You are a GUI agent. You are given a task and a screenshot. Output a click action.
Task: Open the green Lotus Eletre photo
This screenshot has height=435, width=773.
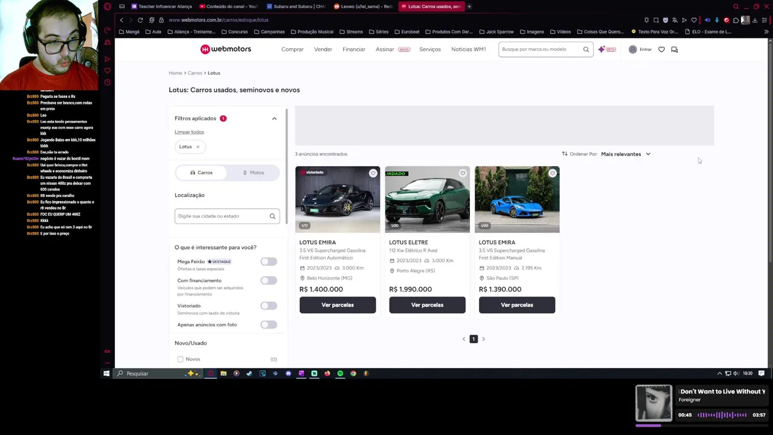pos(427,199)
